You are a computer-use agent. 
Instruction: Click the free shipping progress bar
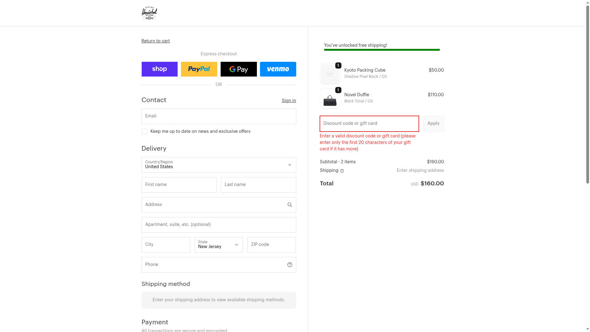382,49
